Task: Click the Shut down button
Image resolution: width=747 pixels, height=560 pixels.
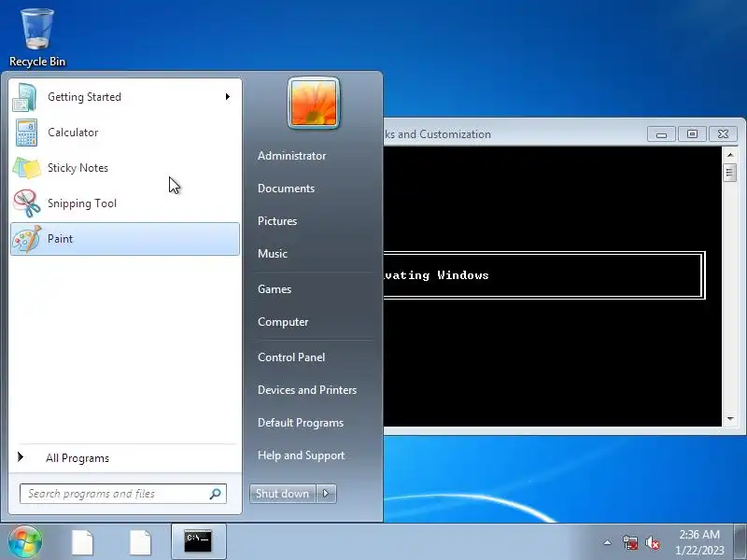Action: (x=283, y=494)
